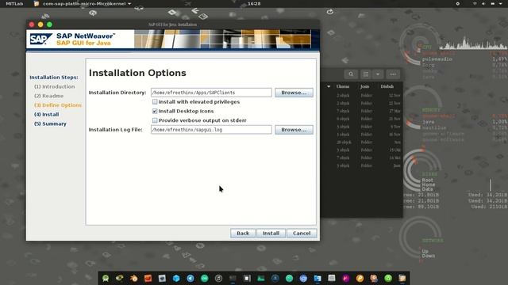Select the (3) Define Options step

point(58,105)
